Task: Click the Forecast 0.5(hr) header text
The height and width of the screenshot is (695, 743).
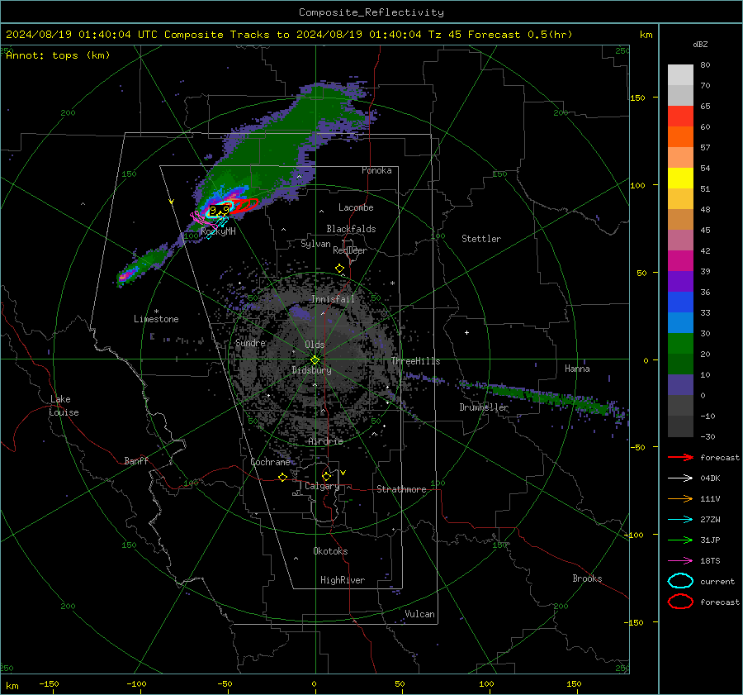Action: (520, 35)
